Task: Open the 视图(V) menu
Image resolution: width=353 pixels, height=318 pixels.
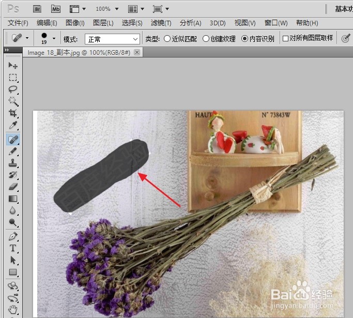Action: coord(245,23)
